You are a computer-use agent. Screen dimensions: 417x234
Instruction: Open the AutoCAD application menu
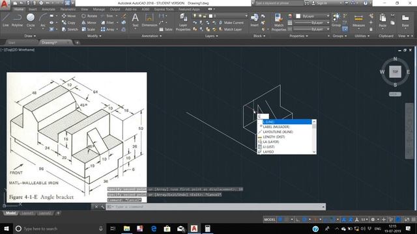pos(5,5)
